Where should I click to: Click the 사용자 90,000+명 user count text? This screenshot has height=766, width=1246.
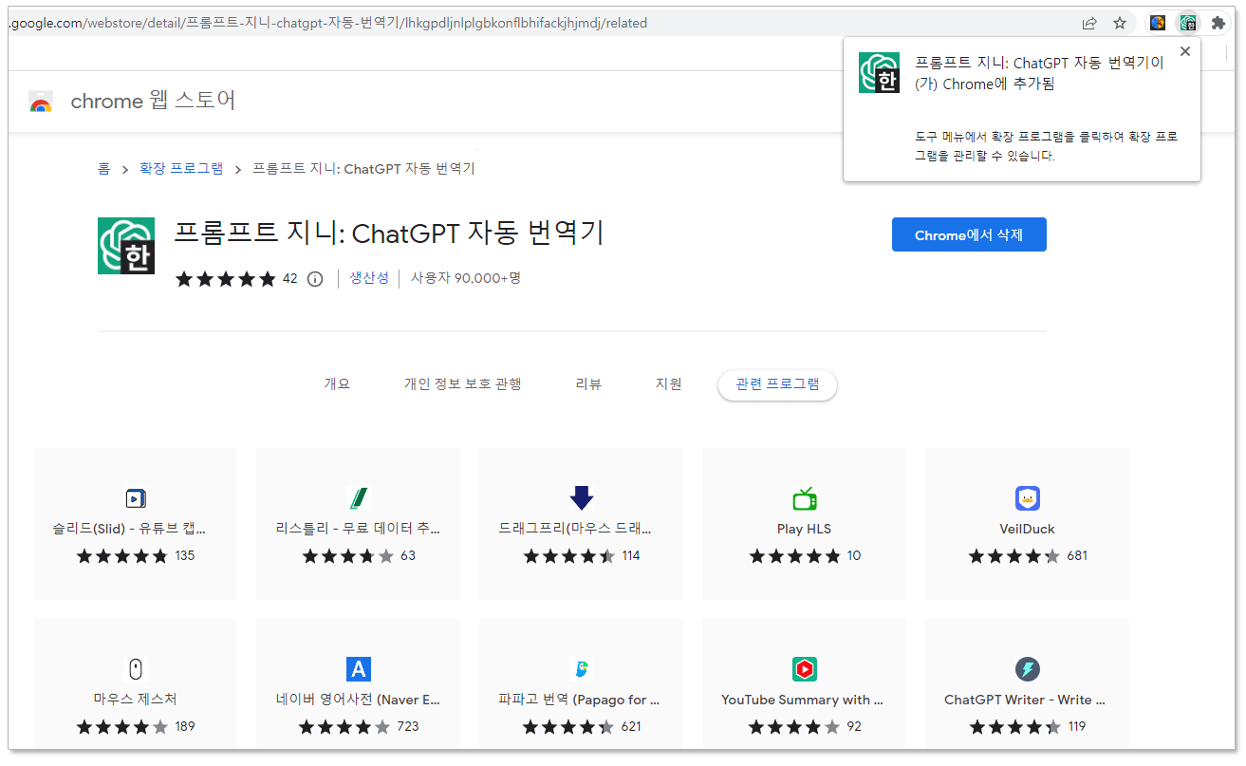(466, 278)
